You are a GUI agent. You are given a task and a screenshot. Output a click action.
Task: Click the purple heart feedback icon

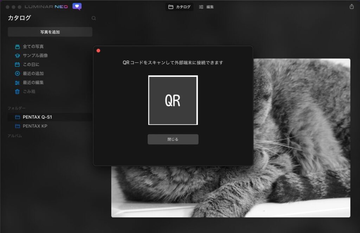(x=76, y=6)
